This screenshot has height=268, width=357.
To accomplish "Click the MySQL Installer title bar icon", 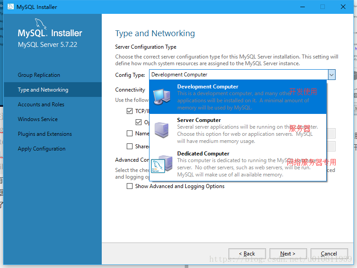I will tap(10, 7).
